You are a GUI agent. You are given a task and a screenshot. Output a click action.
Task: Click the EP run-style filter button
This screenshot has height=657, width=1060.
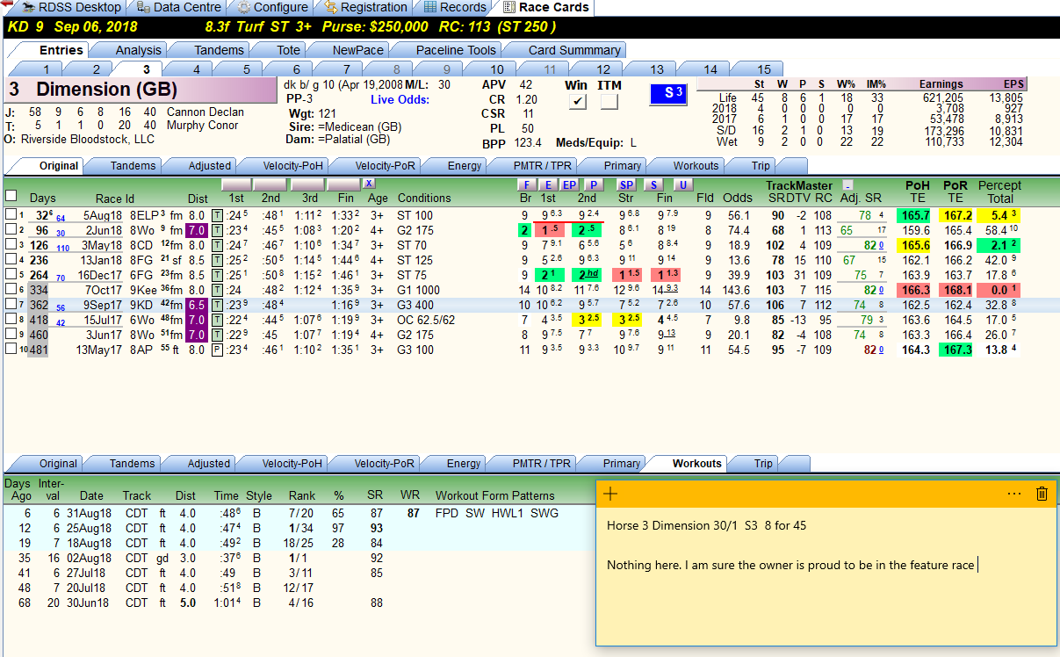coord(569,184)
